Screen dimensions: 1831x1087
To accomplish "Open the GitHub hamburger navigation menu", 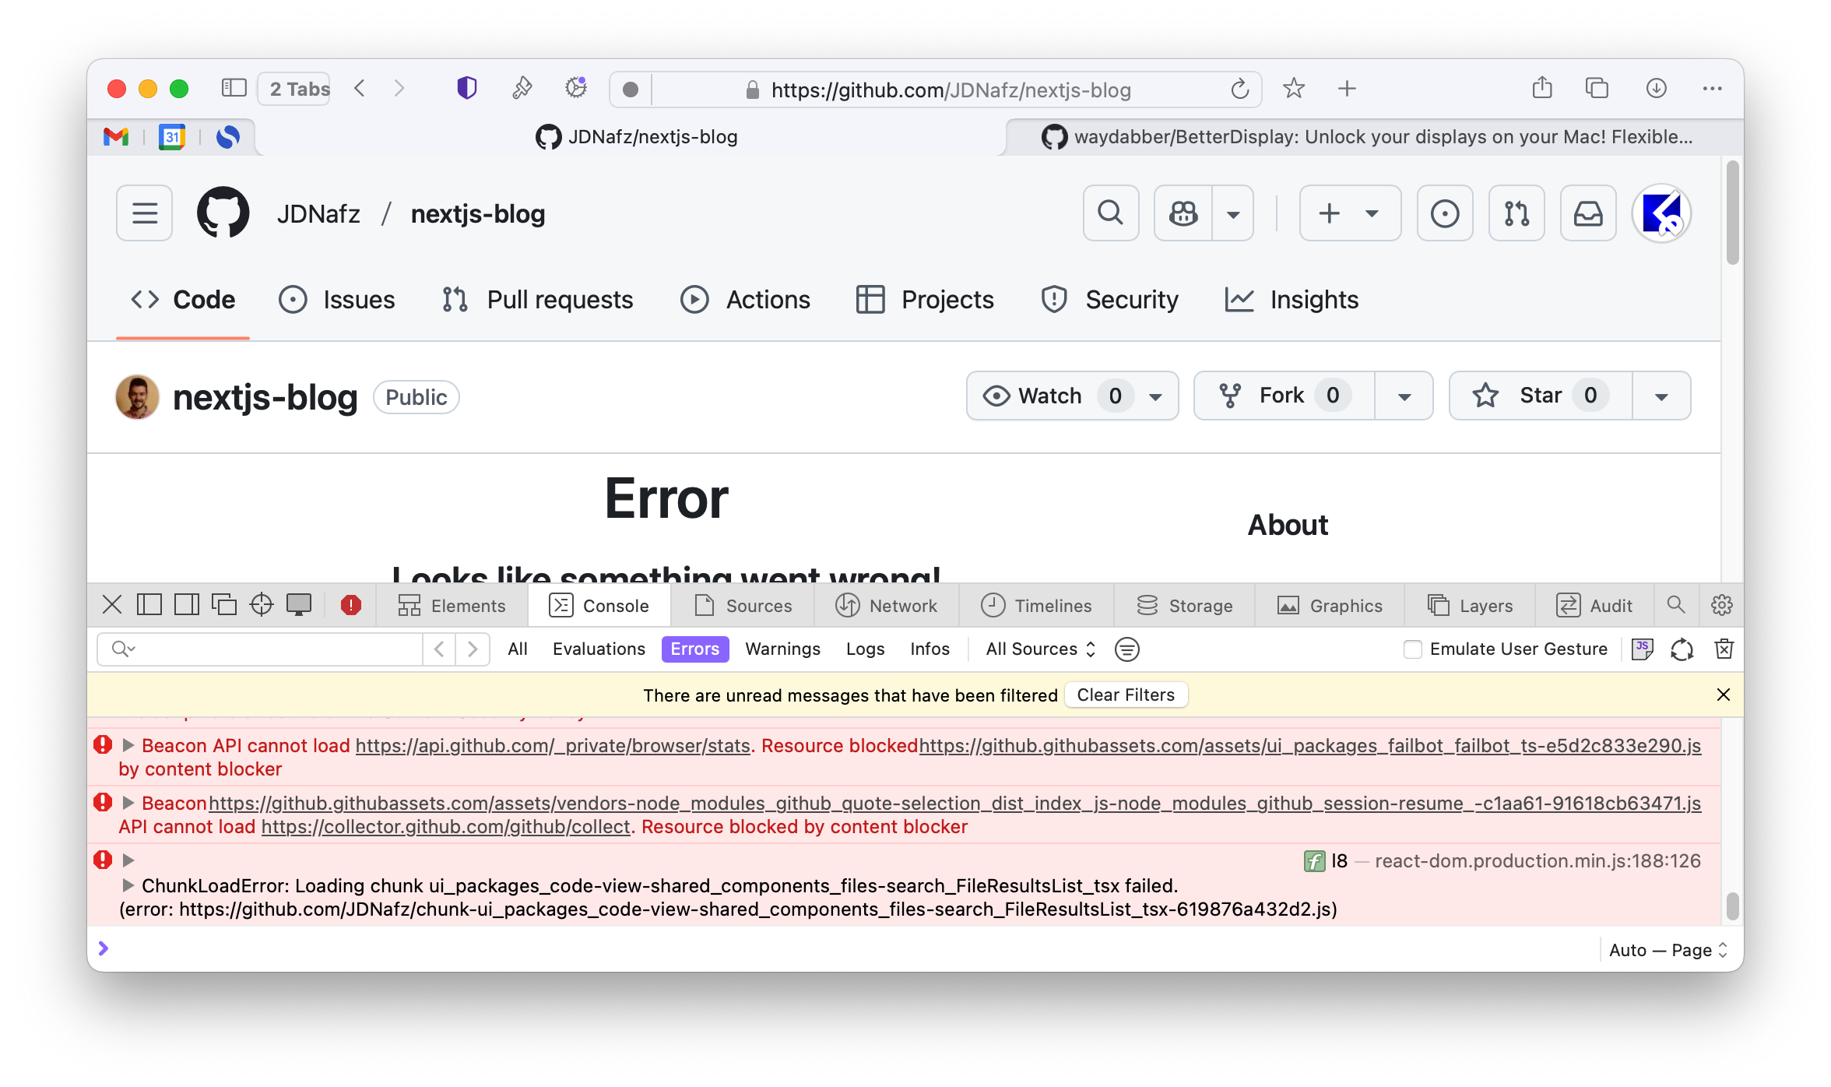I will pos(145,213).
